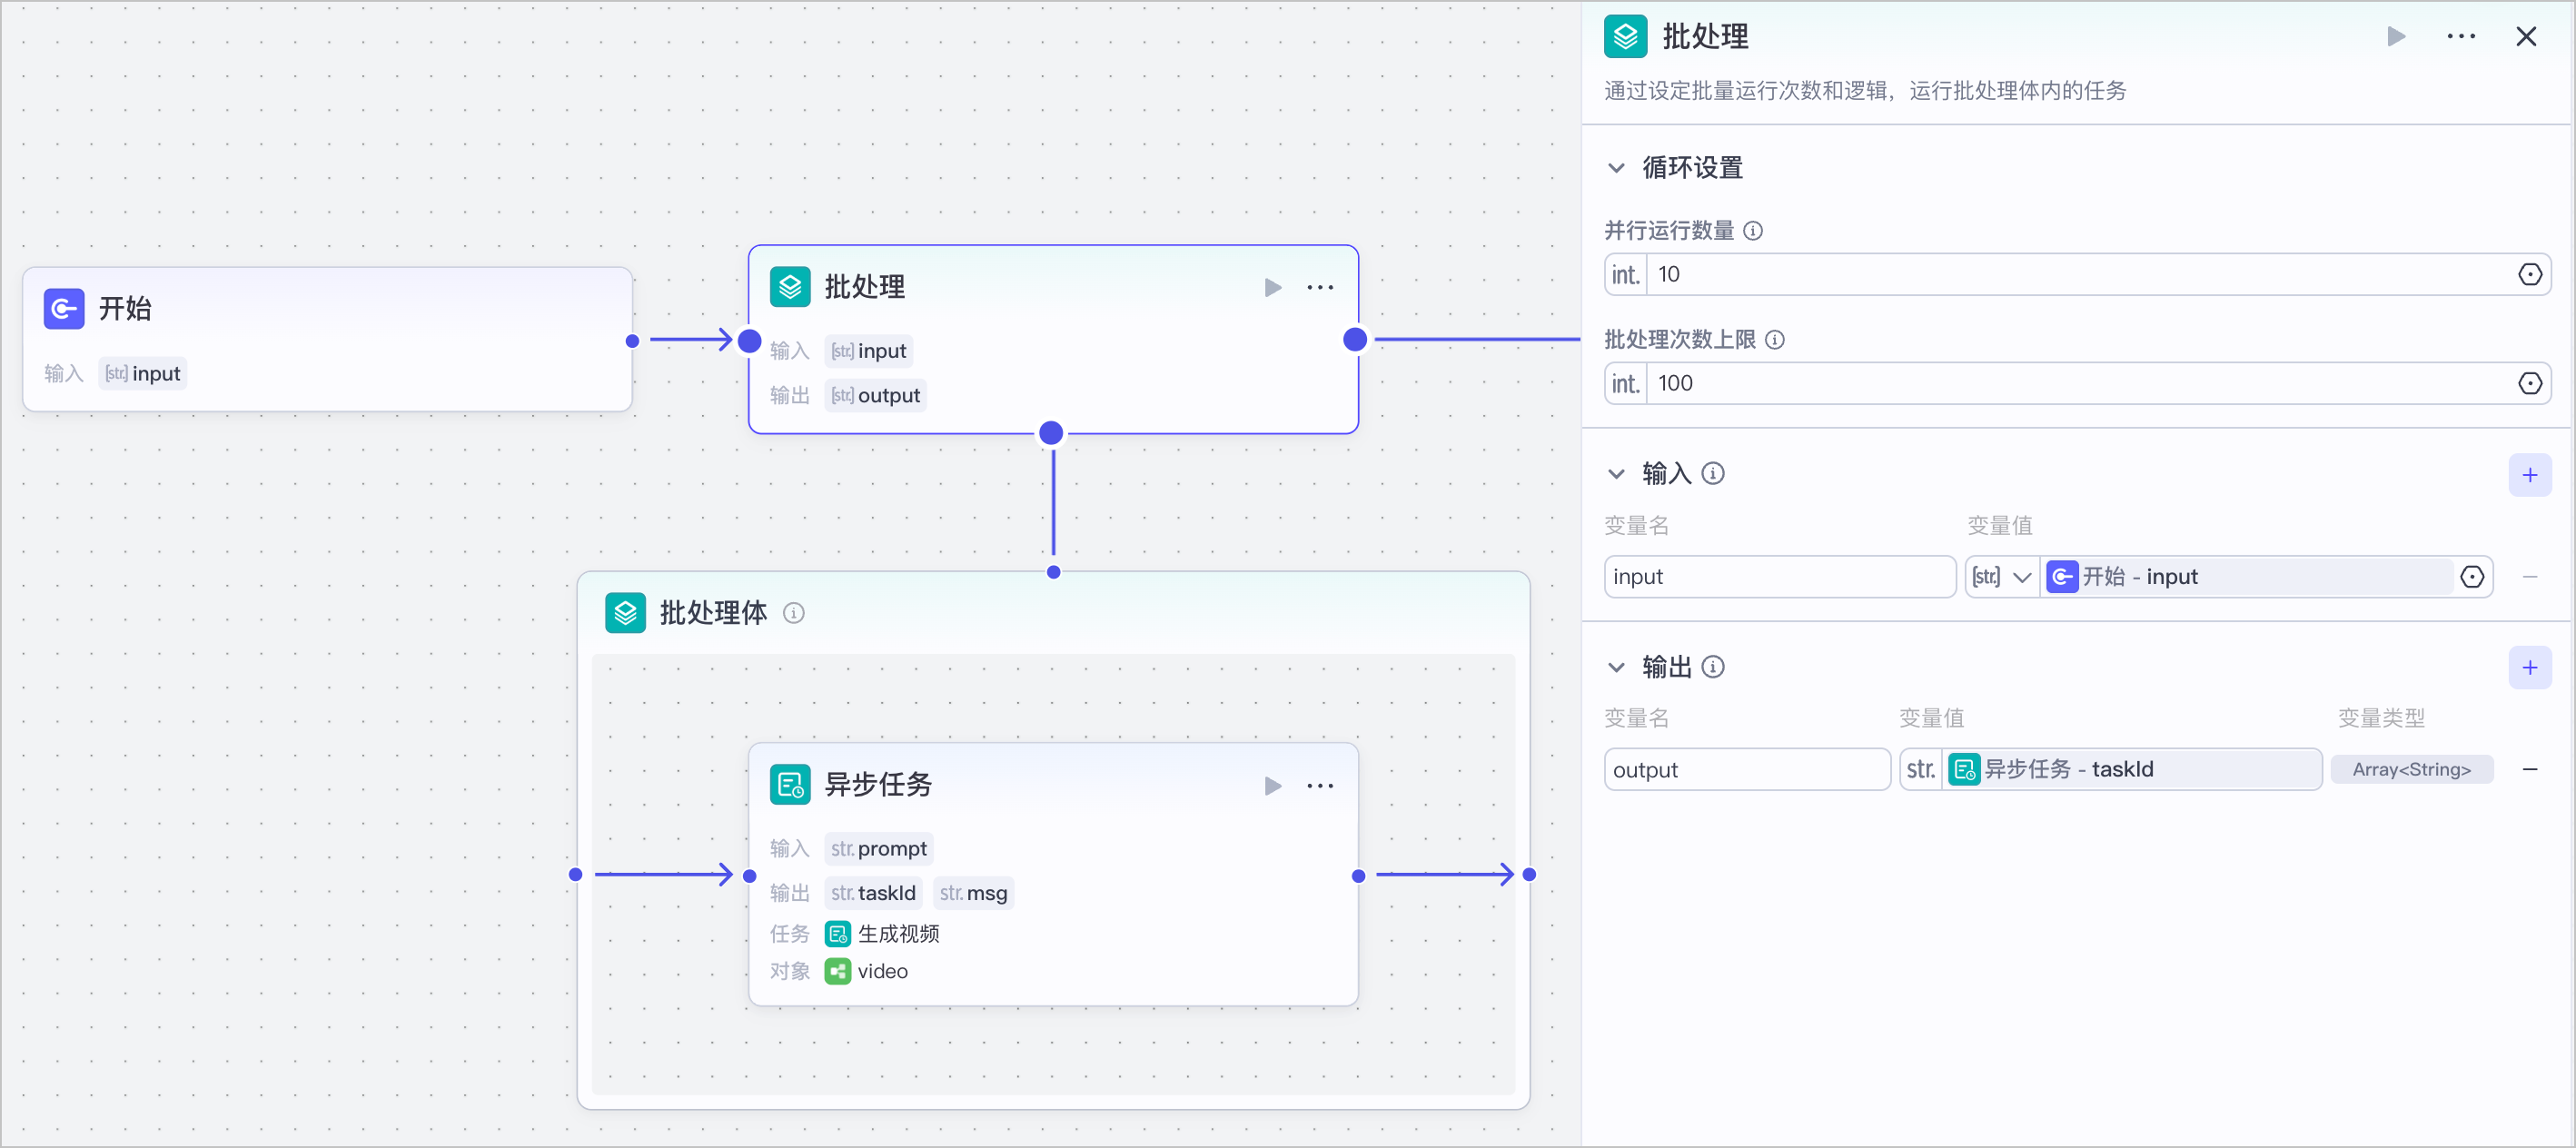Select the 批处理体 container title

point(713,613)
